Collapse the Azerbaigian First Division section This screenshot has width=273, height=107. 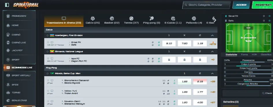pos(212,35)
